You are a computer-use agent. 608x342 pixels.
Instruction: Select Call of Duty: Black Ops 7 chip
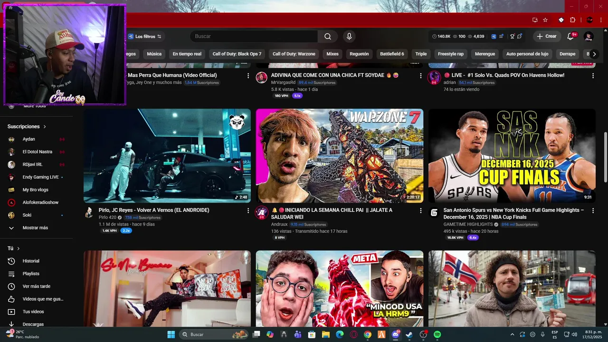[x=237, y=54]
